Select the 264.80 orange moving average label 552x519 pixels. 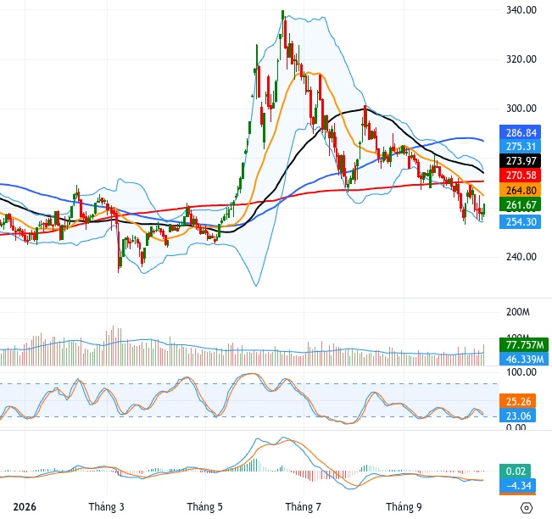click(x=520, y=190)
